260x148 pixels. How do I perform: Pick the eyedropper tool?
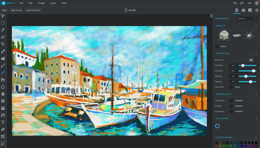3,30
